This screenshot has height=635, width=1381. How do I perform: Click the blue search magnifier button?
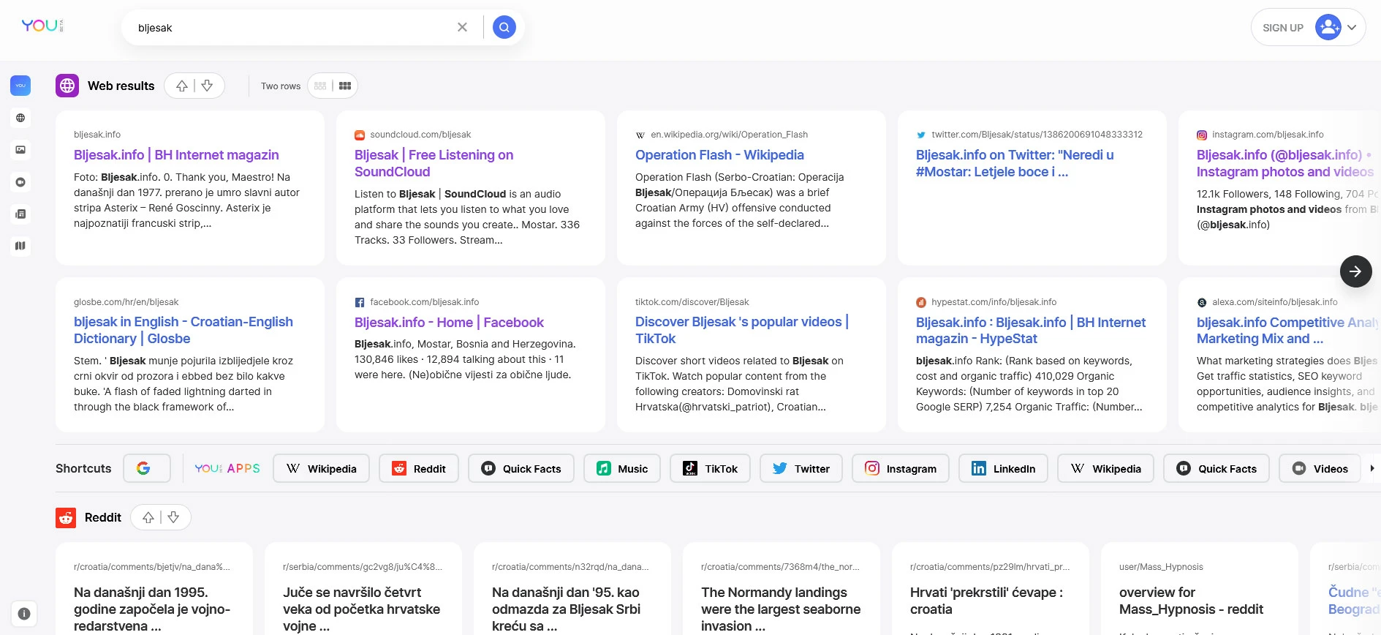(x=504, y=27)
